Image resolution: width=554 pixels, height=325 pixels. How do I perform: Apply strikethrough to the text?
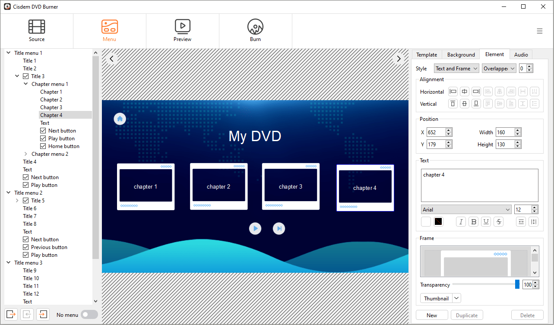point(499,222)
